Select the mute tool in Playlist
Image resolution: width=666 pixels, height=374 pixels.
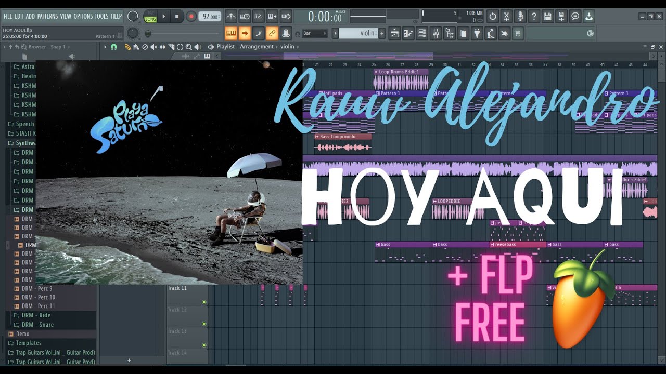click(x=153, y=47)
